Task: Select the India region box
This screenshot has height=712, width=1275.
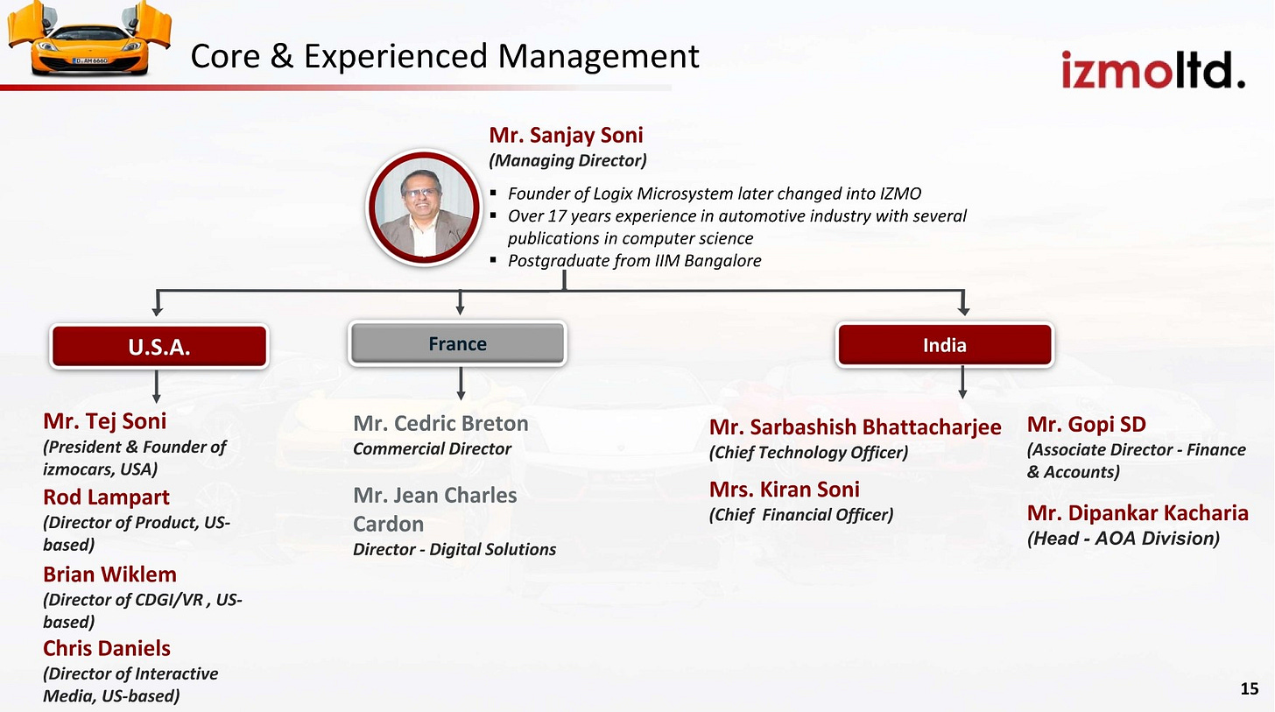Action: 945,345
